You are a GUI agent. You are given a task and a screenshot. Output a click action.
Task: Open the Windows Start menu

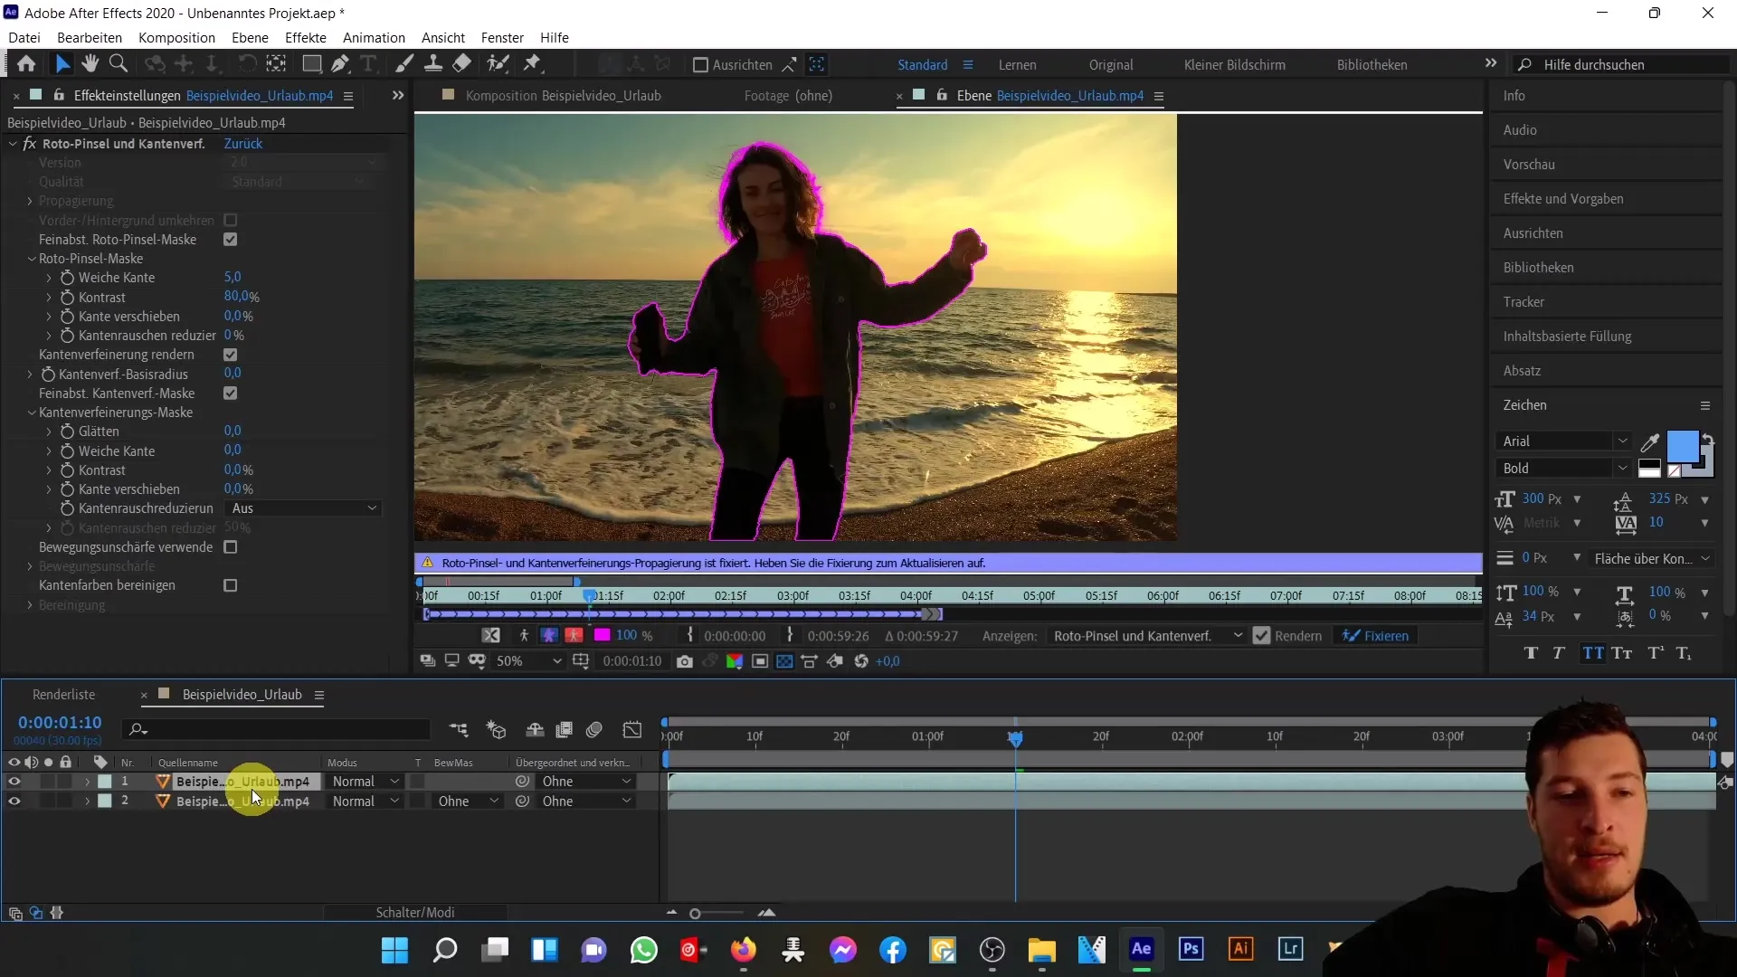pyautogui.click(x=394, y=950)
